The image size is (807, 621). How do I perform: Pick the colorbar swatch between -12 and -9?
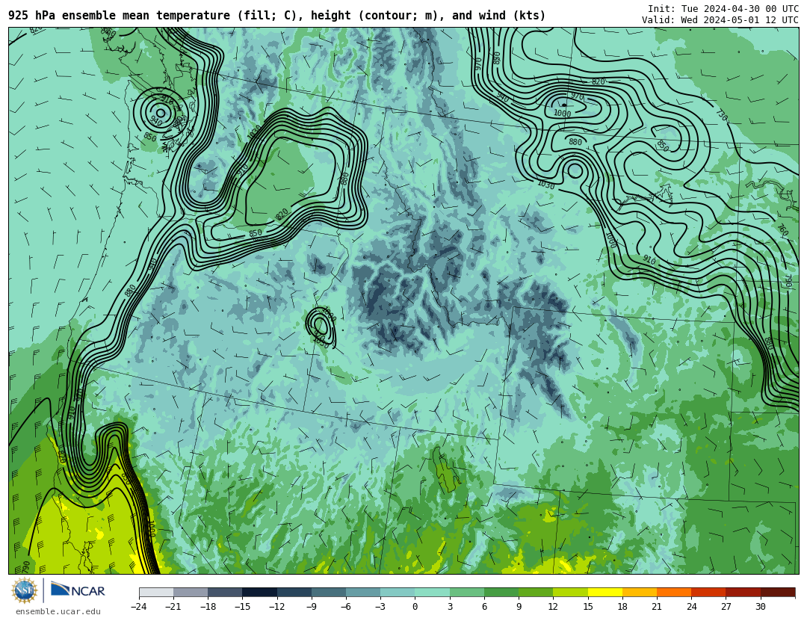[x=294, y=592]
